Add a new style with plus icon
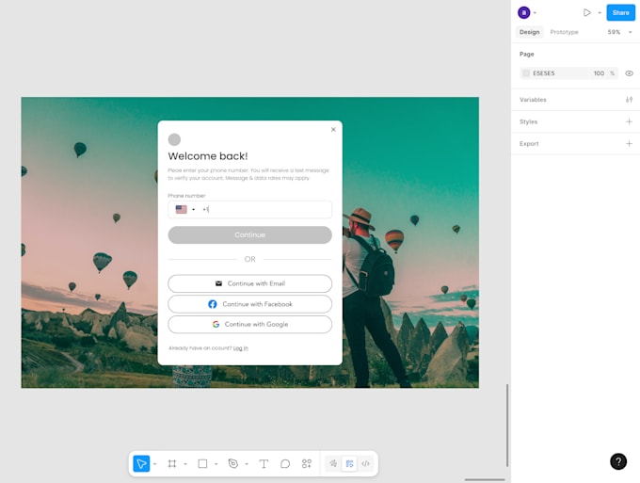This screenshot has width=640, height=483. pos(629,121)
